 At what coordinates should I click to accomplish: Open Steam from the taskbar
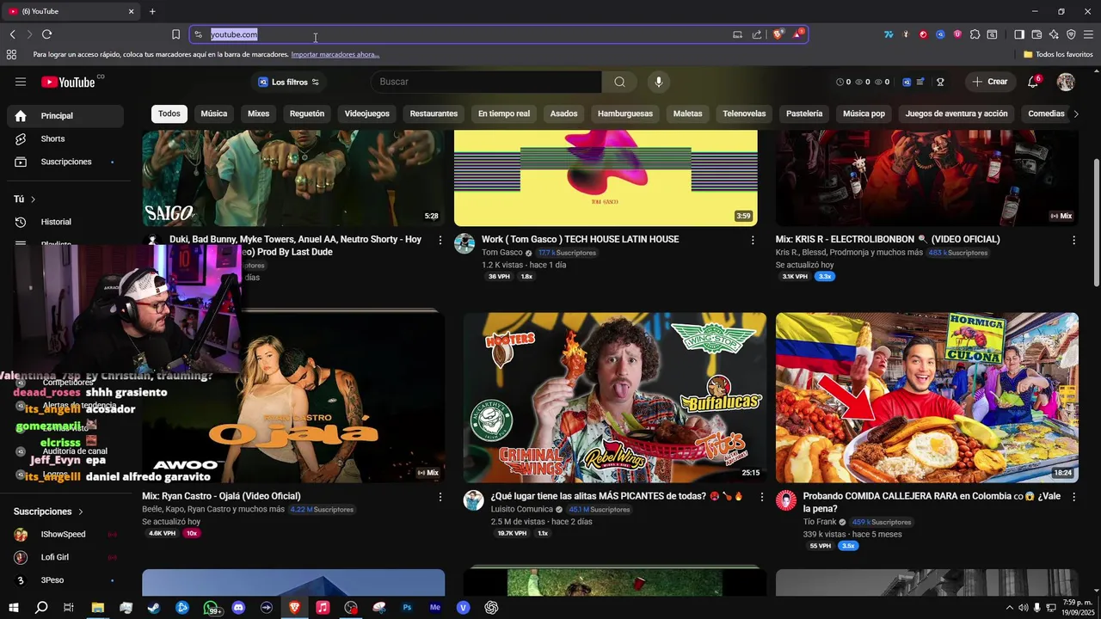point(154,607)
